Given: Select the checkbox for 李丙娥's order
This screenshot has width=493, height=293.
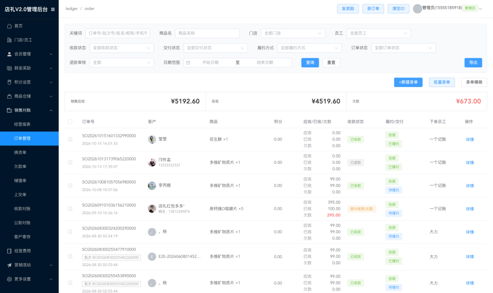Looking at the screenshot, I should pyautogui.click(x=70, y=186).
